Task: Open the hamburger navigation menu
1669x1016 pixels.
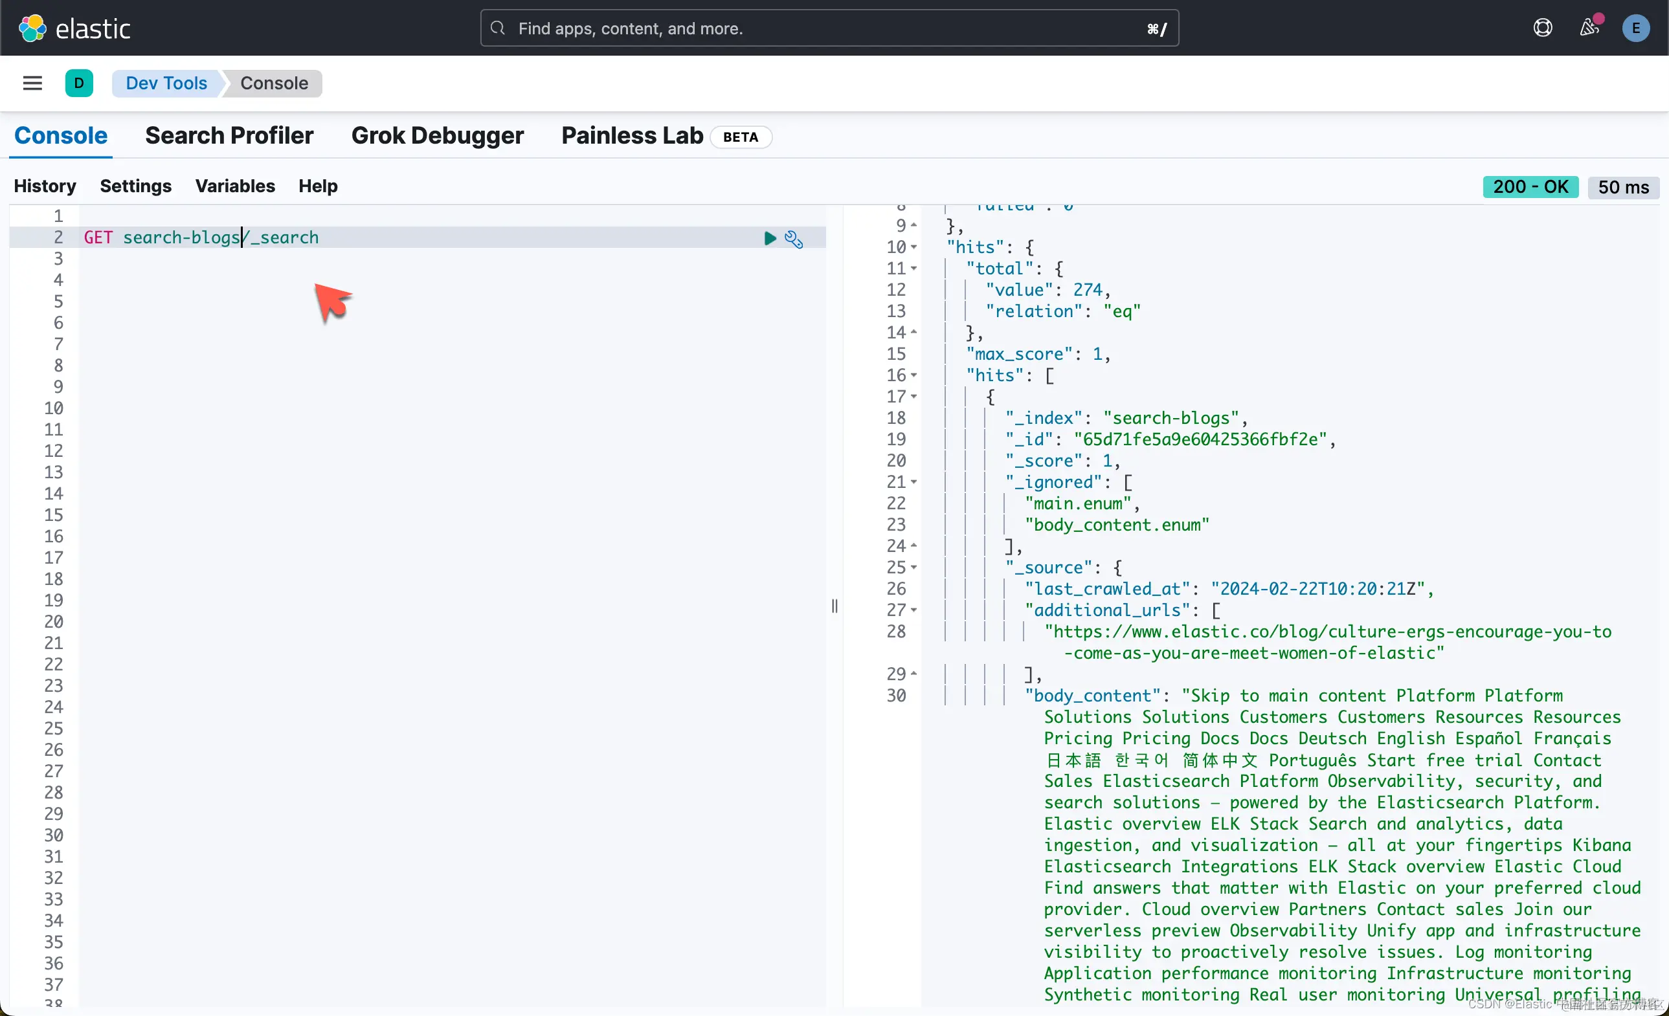Action: click(32, 83)
